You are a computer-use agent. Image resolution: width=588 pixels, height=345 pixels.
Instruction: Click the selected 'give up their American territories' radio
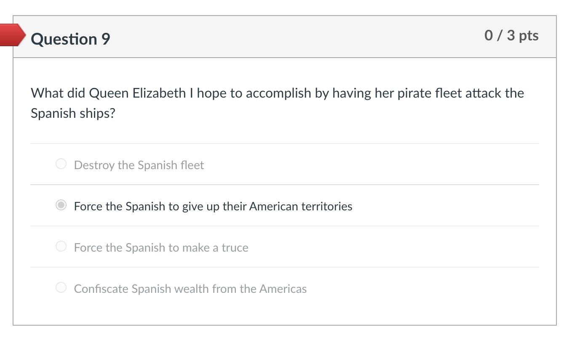[61, 205]
